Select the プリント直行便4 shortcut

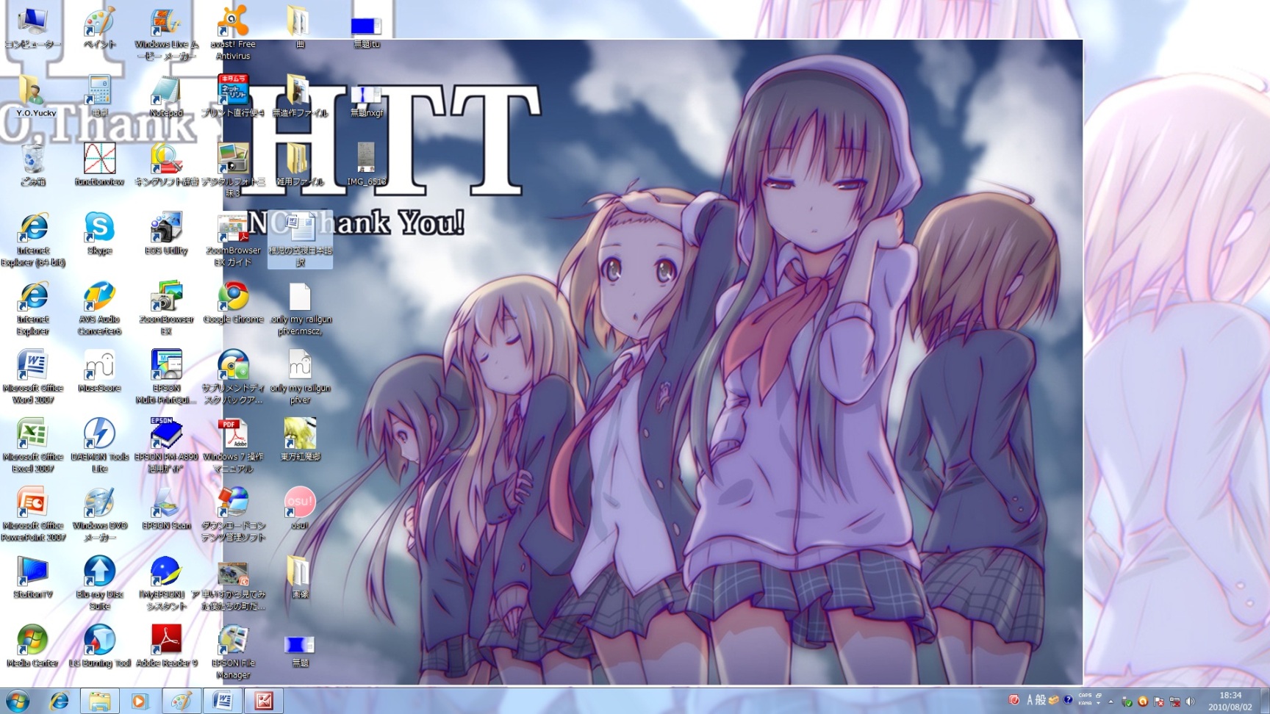[233, 98]
